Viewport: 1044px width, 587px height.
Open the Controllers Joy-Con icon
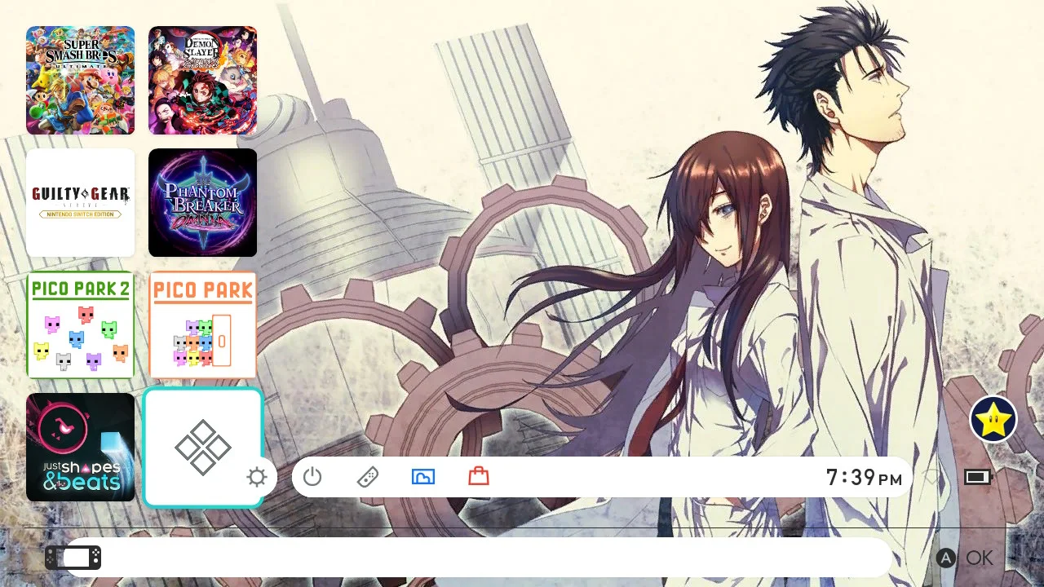click(x=368, y=477)
